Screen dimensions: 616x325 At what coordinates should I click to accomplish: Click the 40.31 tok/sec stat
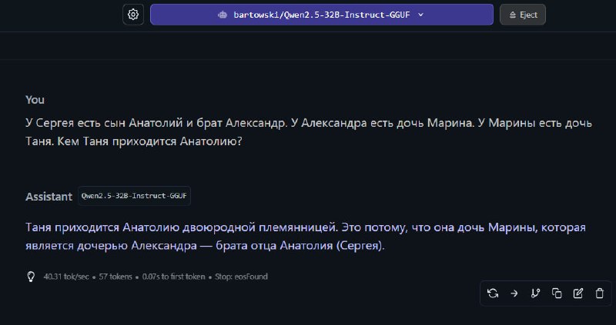[x=66, y=277]
